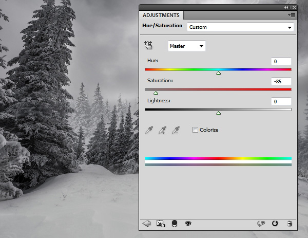
Task: Pick the Subtract from Sample eyedropper
Action: 176,130
